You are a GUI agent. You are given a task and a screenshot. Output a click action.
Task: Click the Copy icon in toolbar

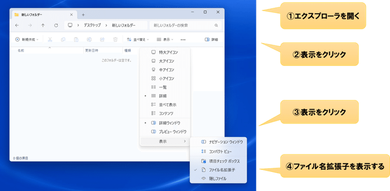coord(63,39)
